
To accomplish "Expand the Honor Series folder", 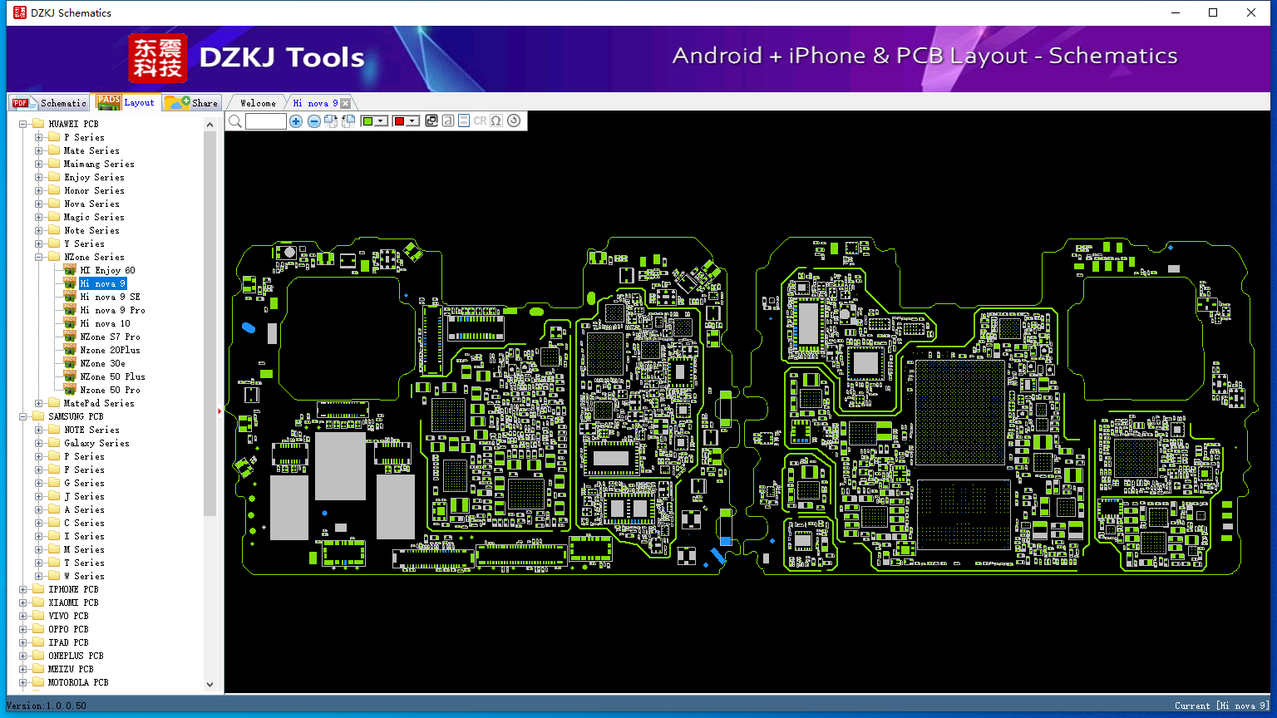I will tap(39, 190).
